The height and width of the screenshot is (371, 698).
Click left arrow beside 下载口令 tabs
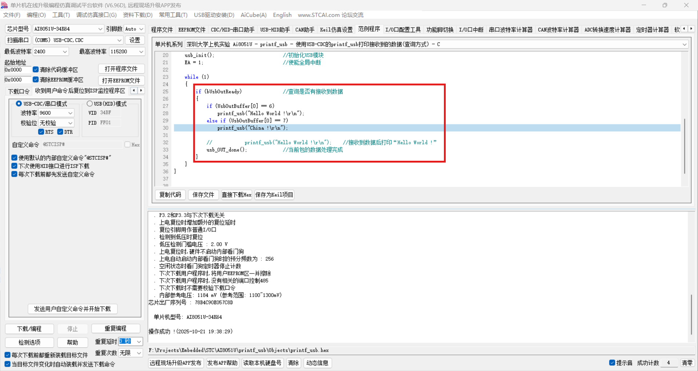click(134, 91)
